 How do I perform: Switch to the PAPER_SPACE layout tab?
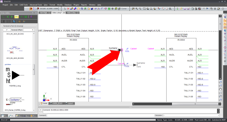[x=56, y=103]
